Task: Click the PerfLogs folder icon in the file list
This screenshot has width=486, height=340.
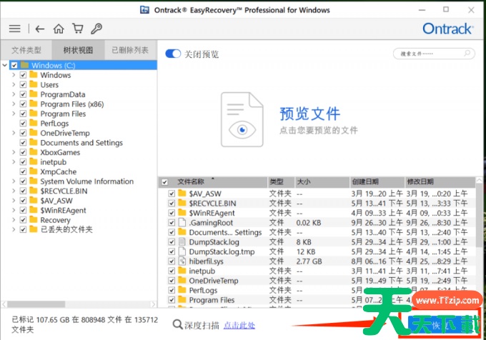Action: tap(182, 290)
